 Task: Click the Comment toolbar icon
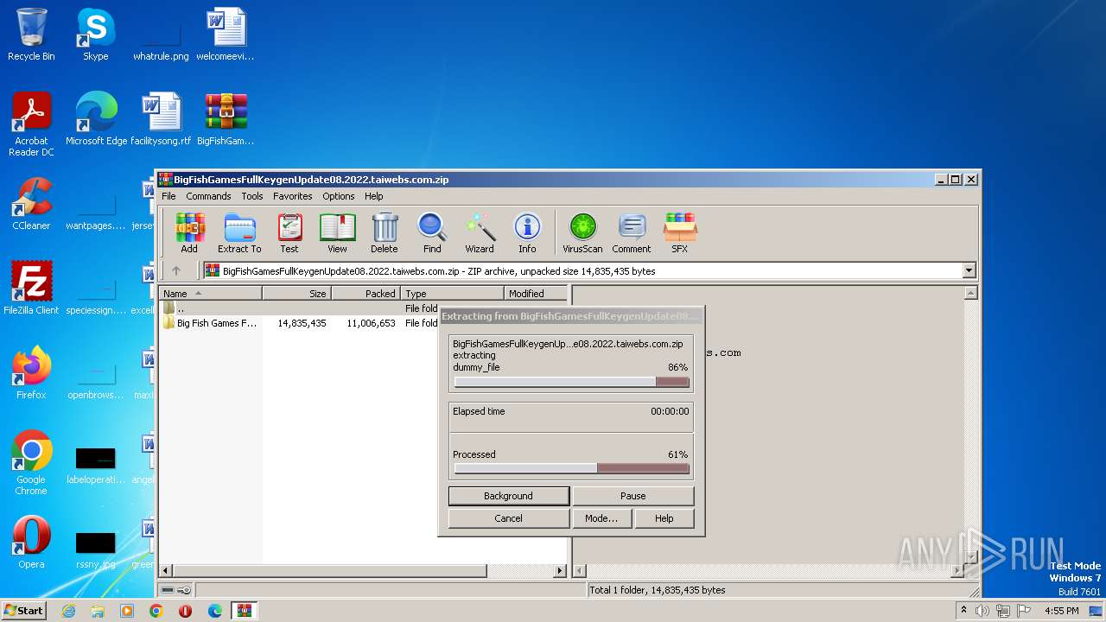(632, 233)
